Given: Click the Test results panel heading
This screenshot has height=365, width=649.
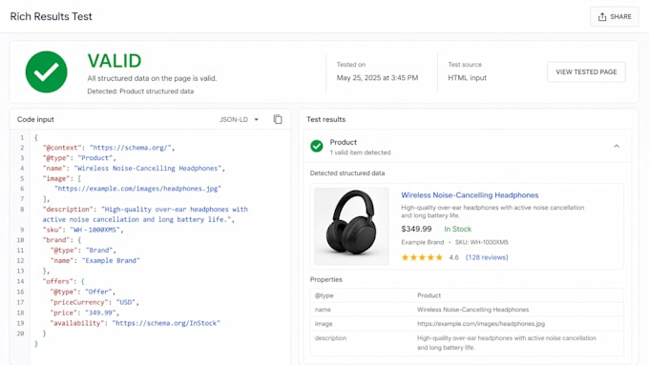Looking at the screenshot, I should (325, 119).
